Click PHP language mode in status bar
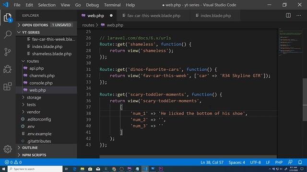 click(279, 162)
